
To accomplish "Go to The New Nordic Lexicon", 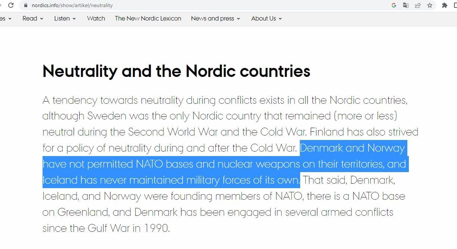I will pyautogui.click(x=148, y=18).
